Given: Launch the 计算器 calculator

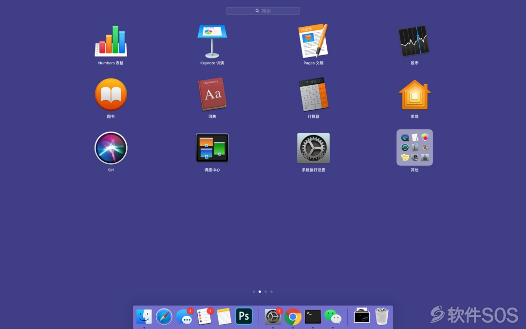Looking at the screenshot, I should tap(313, 95).
